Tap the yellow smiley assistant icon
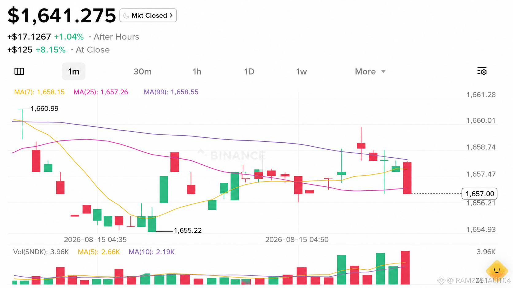This screenshot has width=513, height=288. 497,271
